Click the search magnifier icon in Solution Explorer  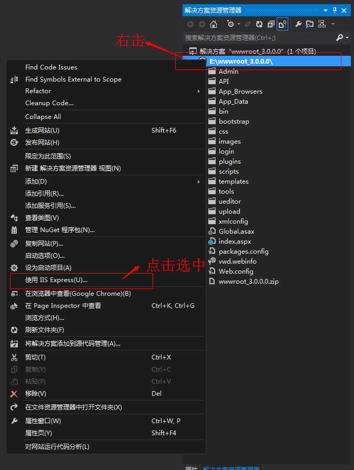pos(340,37)
